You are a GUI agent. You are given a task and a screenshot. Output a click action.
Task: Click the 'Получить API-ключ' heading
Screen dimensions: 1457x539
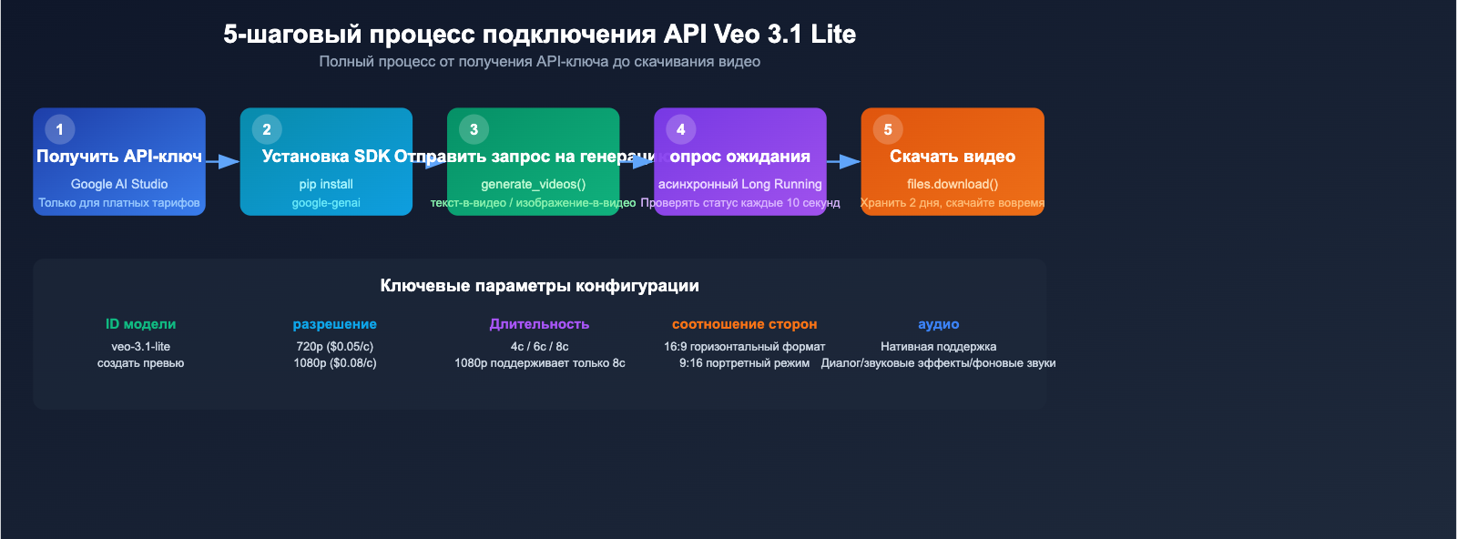click(x=119, y=157)
